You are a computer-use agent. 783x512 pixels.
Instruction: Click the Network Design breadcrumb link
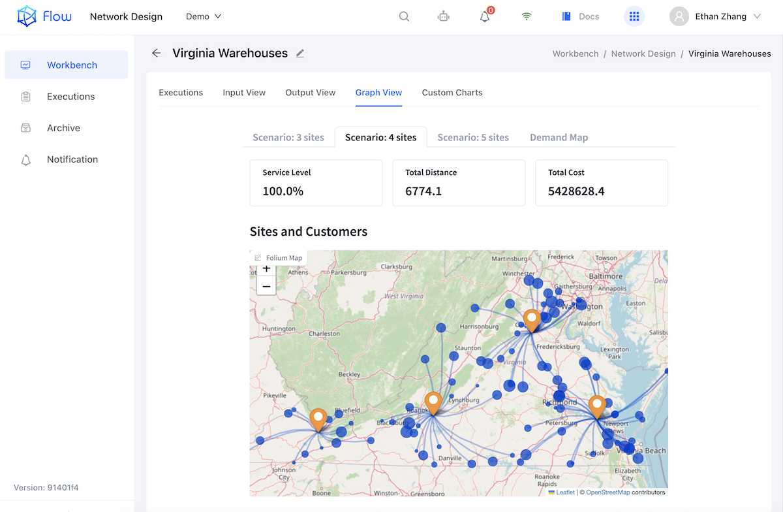(x=643, y=54)
